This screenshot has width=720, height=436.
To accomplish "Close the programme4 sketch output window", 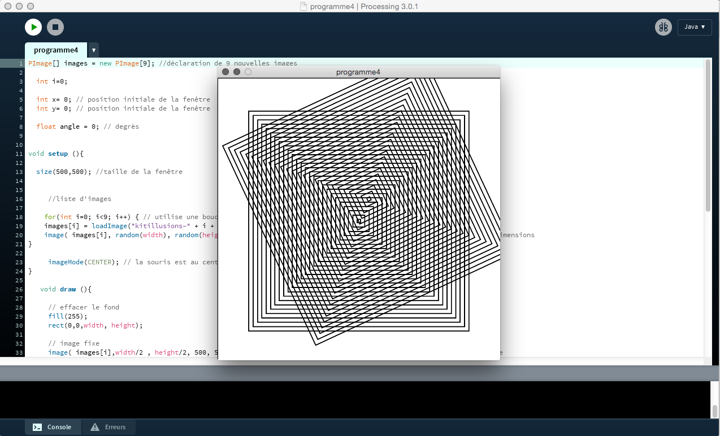I will [x=225, y=72].
